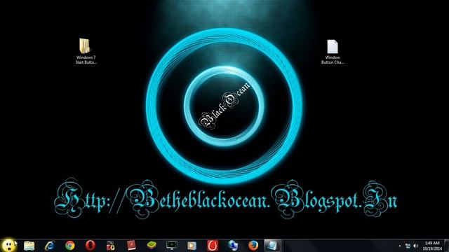Open Windows Explorer from the taskbar
The width and height of the screenshot is (449, 252).
point(29,246)
